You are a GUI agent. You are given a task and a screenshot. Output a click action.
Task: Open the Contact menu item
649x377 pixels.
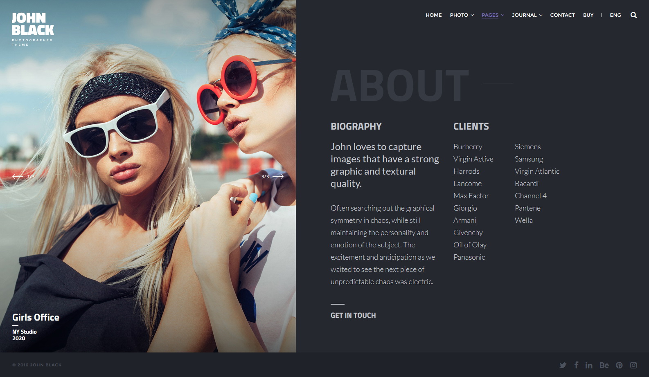click(562, 15)
